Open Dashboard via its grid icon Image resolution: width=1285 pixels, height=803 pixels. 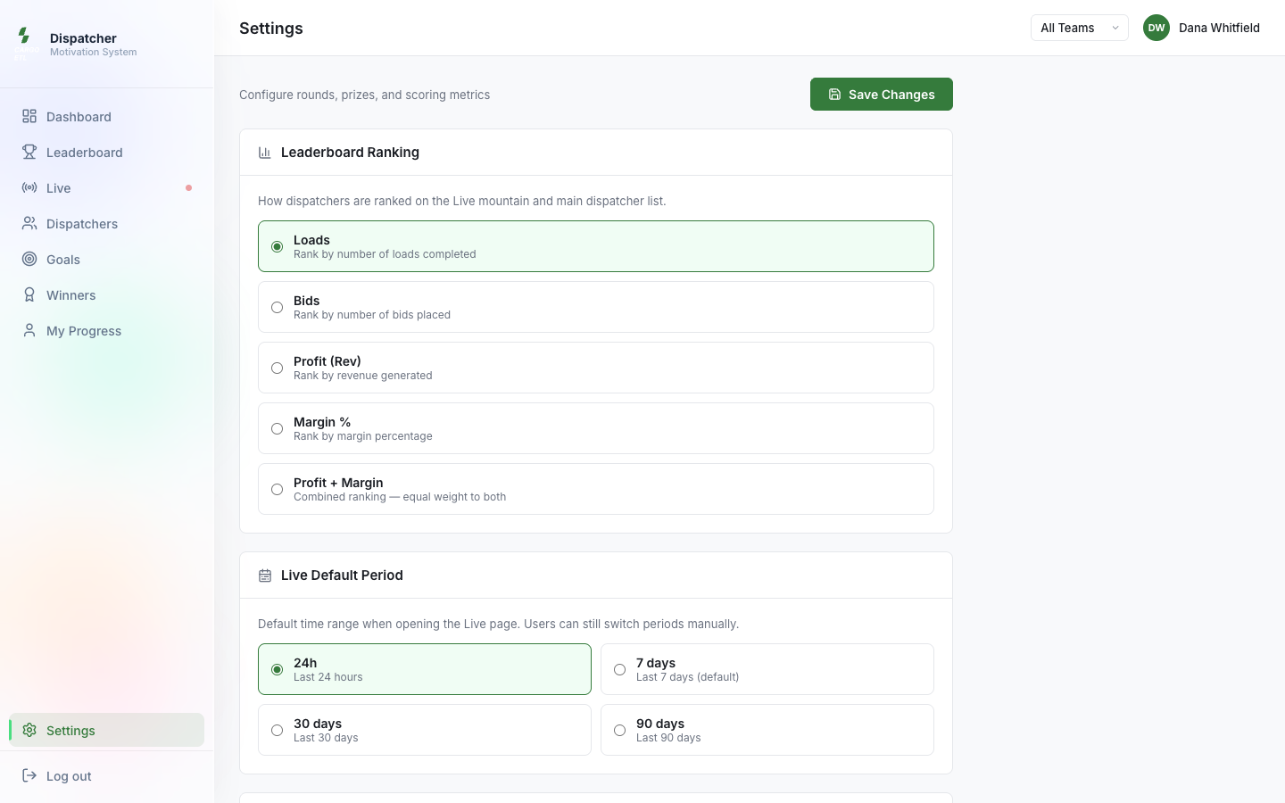pos(29,116)
